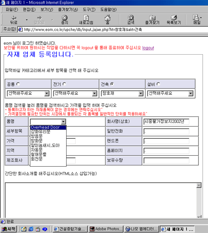The image size is (208, 233).
Task: Click the Stop (중지) toolbar icon
Action: 64,20
